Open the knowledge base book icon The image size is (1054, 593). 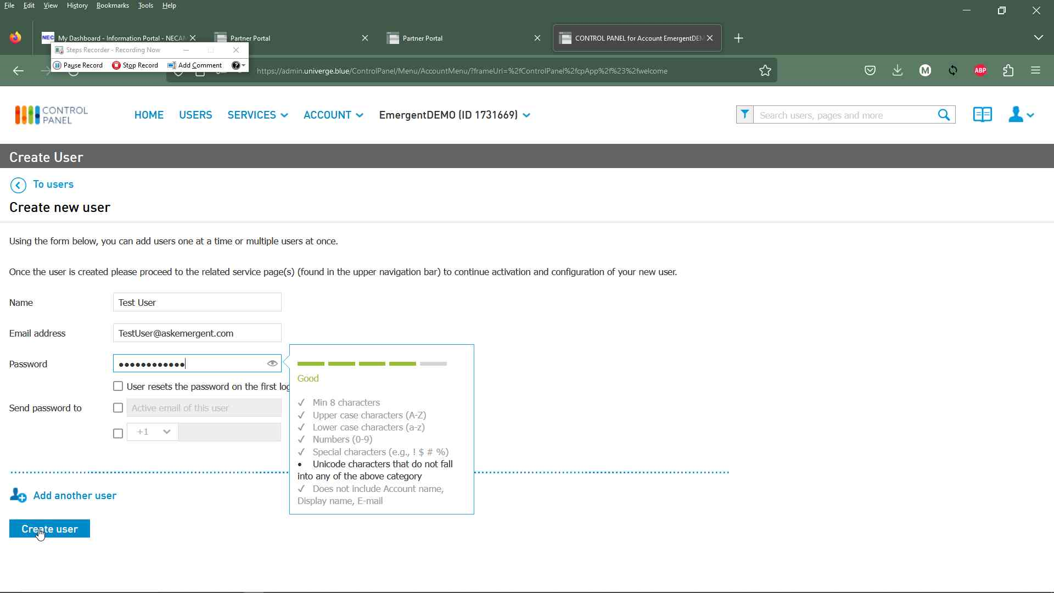pos(983,115)
